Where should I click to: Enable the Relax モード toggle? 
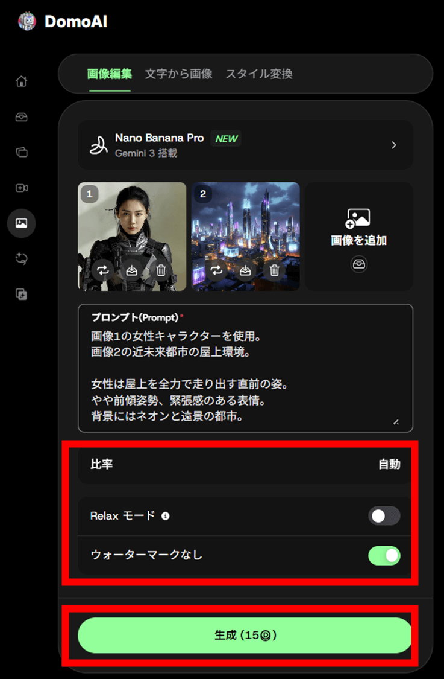tap(384, 516)
